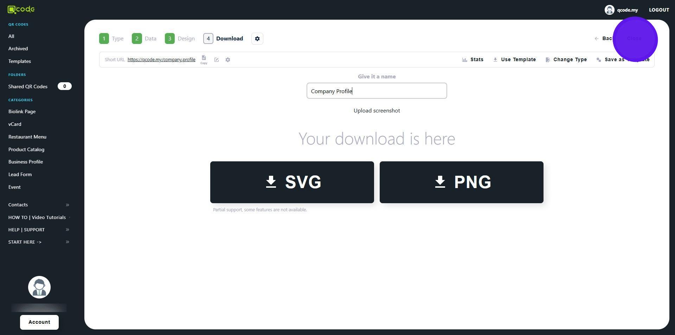Select Lead Form category
This screenshot has width=675, height=335.
click(x=20, y=174)
